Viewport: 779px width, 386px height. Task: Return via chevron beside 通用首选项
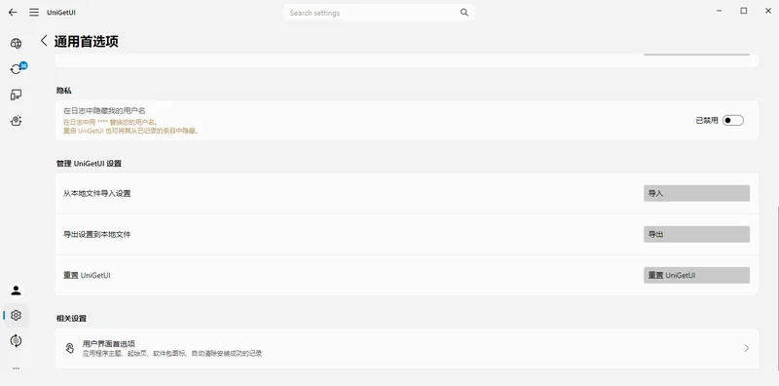tap(44, 41)
